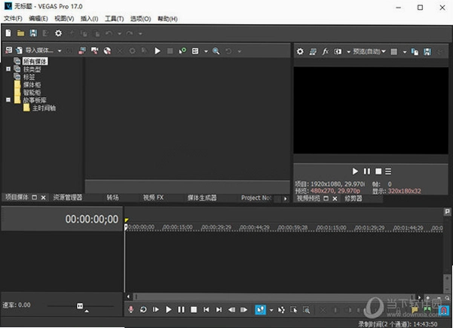
Task: Open a project using the folder icon
Action: (20, 33)
